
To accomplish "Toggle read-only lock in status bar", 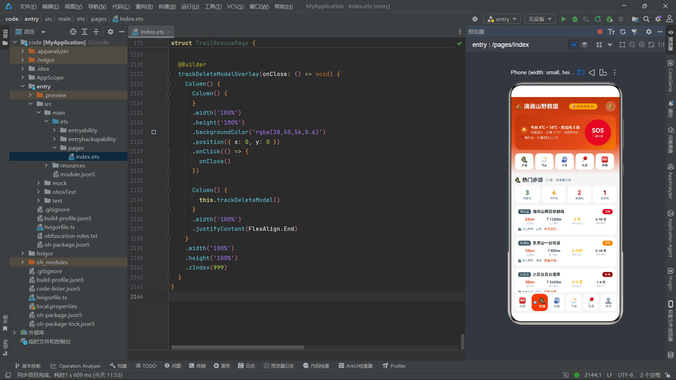I will (668, 375).
